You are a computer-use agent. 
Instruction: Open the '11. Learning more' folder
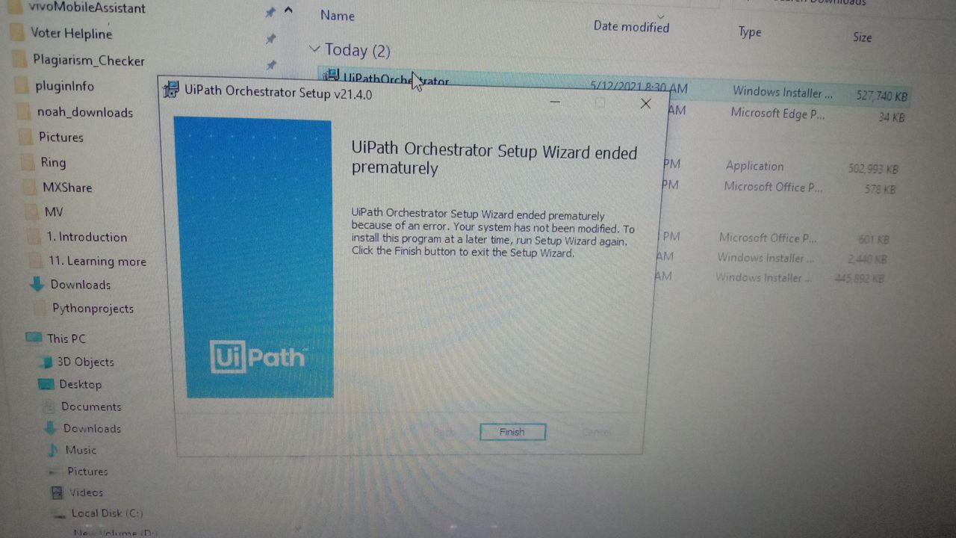tap(97, 261)
